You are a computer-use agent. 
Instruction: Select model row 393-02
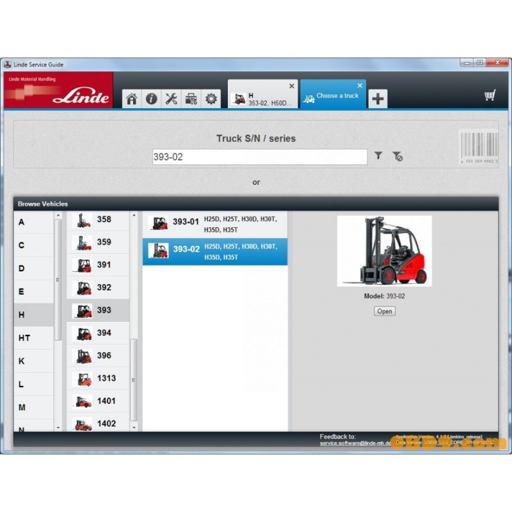pos(215,252)
